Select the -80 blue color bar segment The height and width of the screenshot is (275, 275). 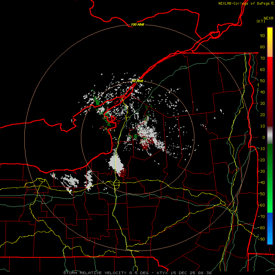[x=270, y=228]
